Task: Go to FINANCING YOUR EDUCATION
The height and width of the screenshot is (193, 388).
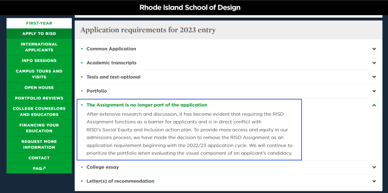Action: [39, 128]
